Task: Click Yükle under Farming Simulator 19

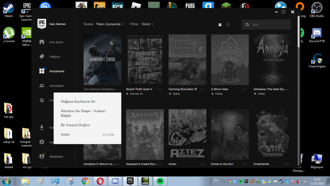Action: click(x=174, y=94)
